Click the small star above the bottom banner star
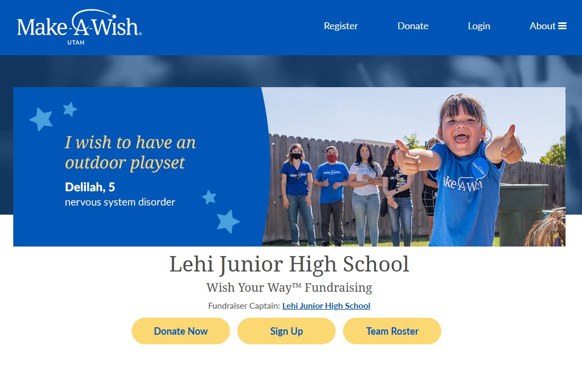Image resolution: width=582 pixels, height=365 pixels. tap(209, 197)
